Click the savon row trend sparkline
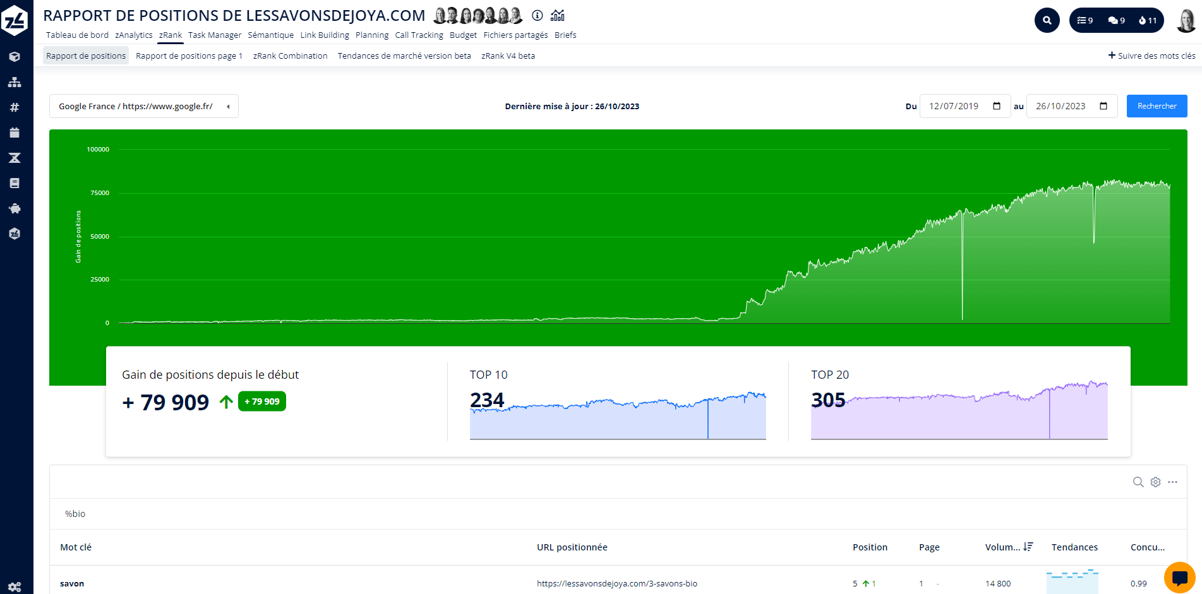1202x594 pixels. click(x=1073, y=581)
